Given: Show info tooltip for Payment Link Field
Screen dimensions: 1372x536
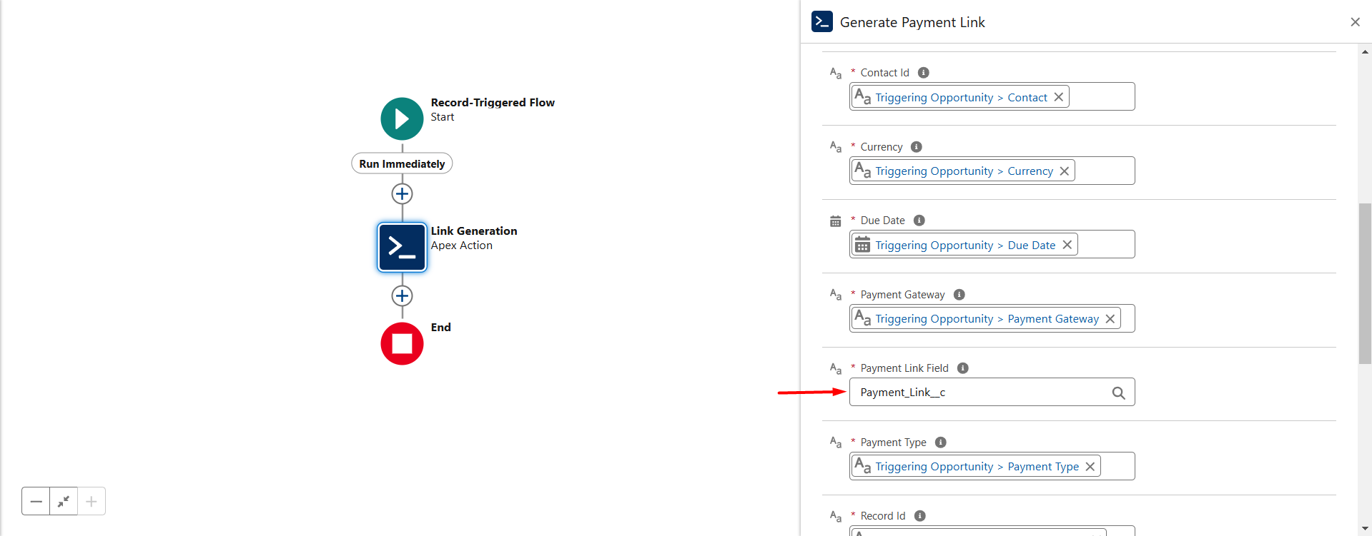Looking at the screenshot, I should point(963,368).
